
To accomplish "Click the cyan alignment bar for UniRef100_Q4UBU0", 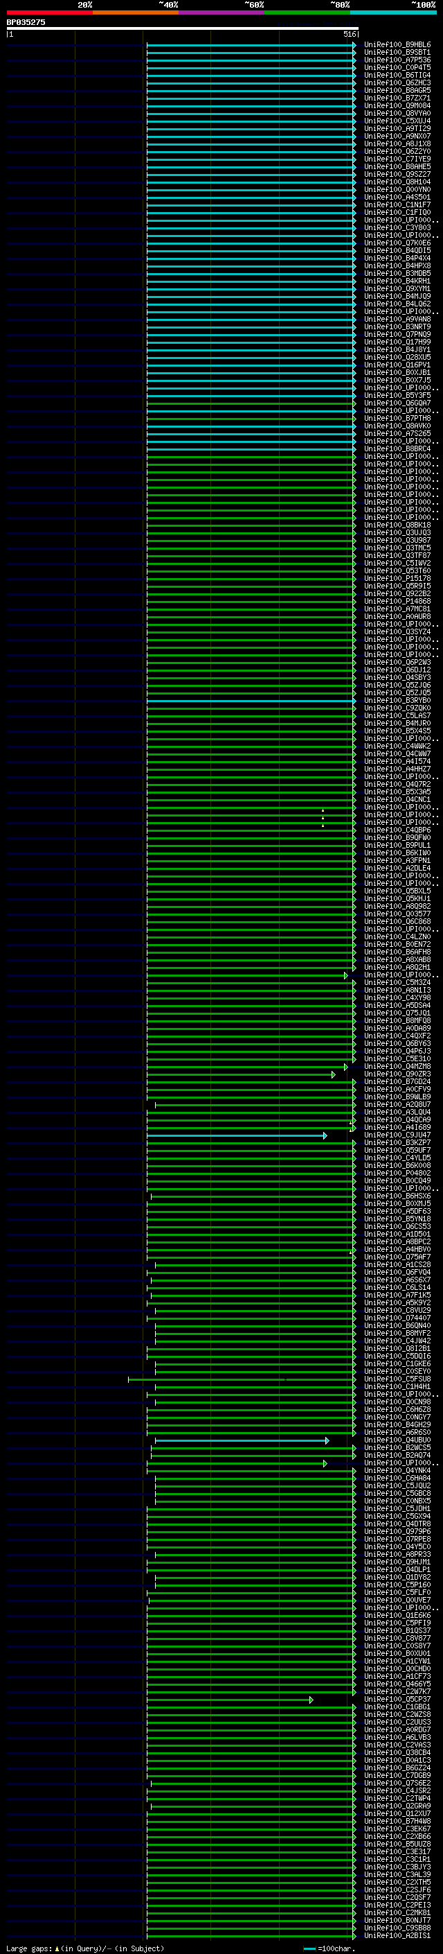I will 242,1440.
